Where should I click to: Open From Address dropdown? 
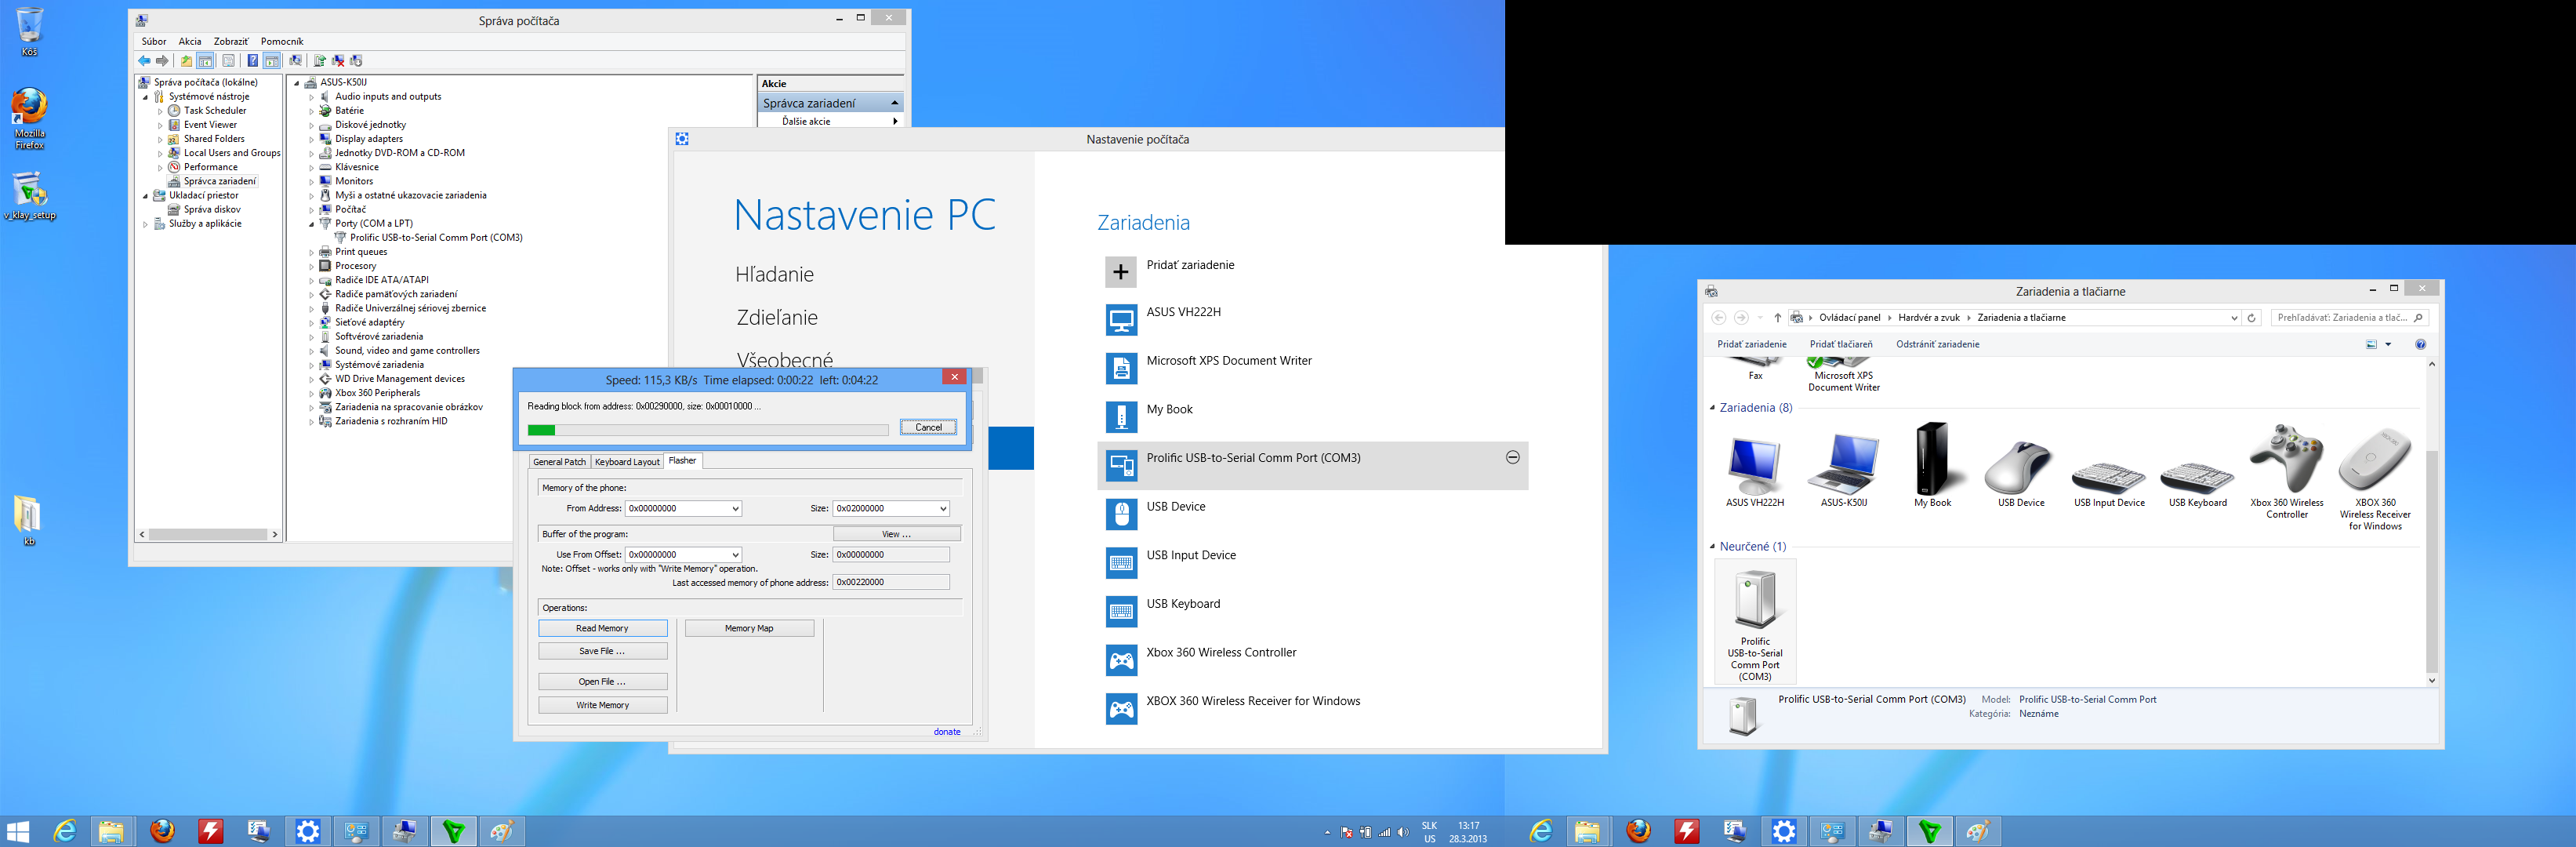[x=735, y=509]
